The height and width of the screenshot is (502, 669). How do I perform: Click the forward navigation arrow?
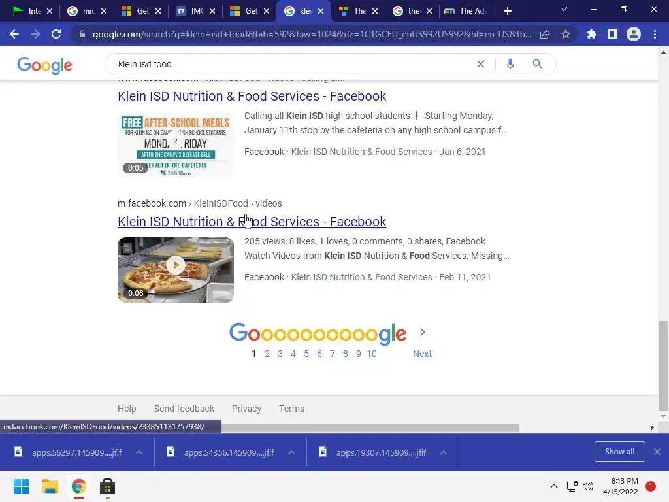pos(35,34)
